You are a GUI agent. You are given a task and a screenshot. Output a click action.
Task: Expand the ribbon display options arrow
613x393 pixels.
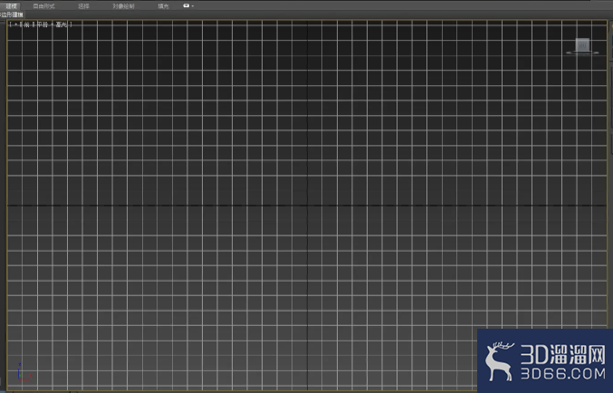click(x=193, y=5)
